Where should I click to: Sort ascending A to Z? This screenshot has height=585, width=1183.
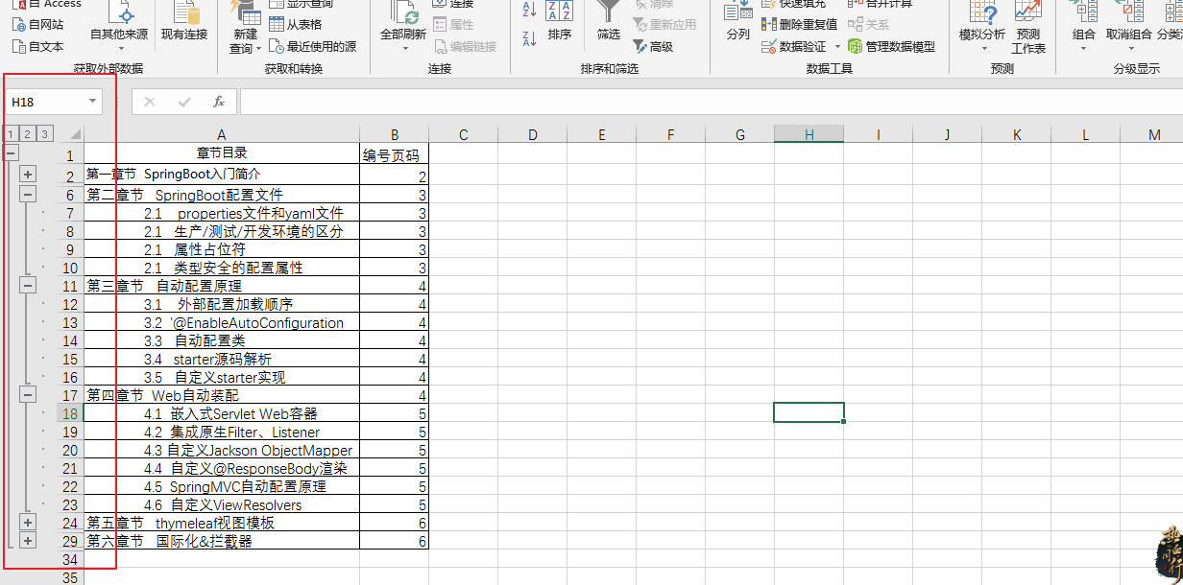tap(529, 12)
